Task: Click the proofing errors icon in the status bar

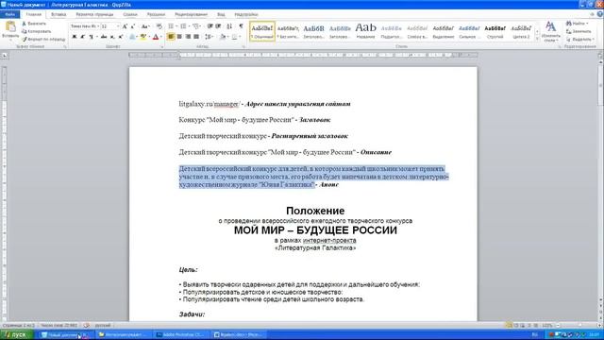Action: pos(87,325)
